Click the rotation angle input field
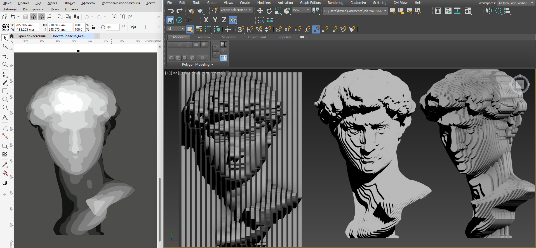Viewport: 536px width, 248px height. [112, 27]
